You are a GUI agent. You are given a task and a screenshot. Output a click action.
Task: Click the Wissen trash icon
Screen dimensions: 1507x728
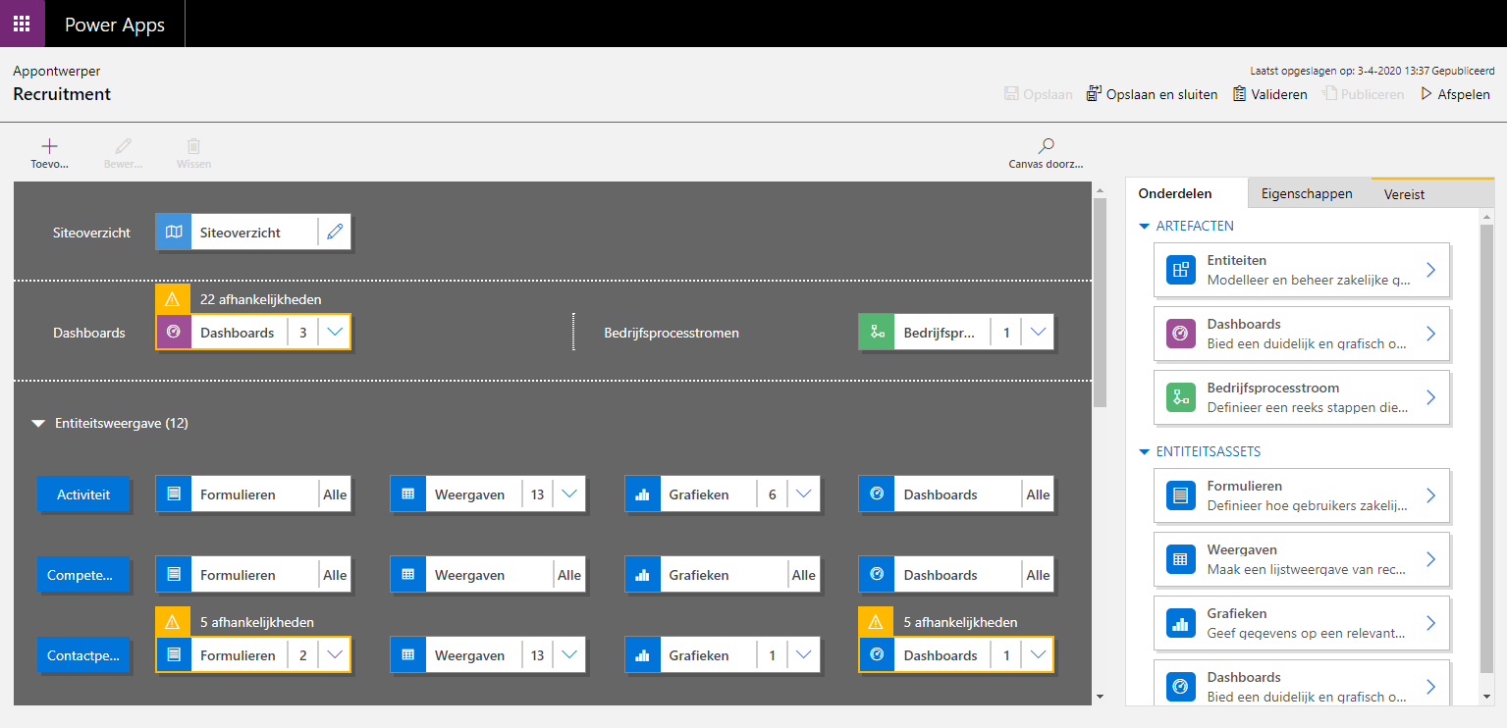tap(193, 146)
